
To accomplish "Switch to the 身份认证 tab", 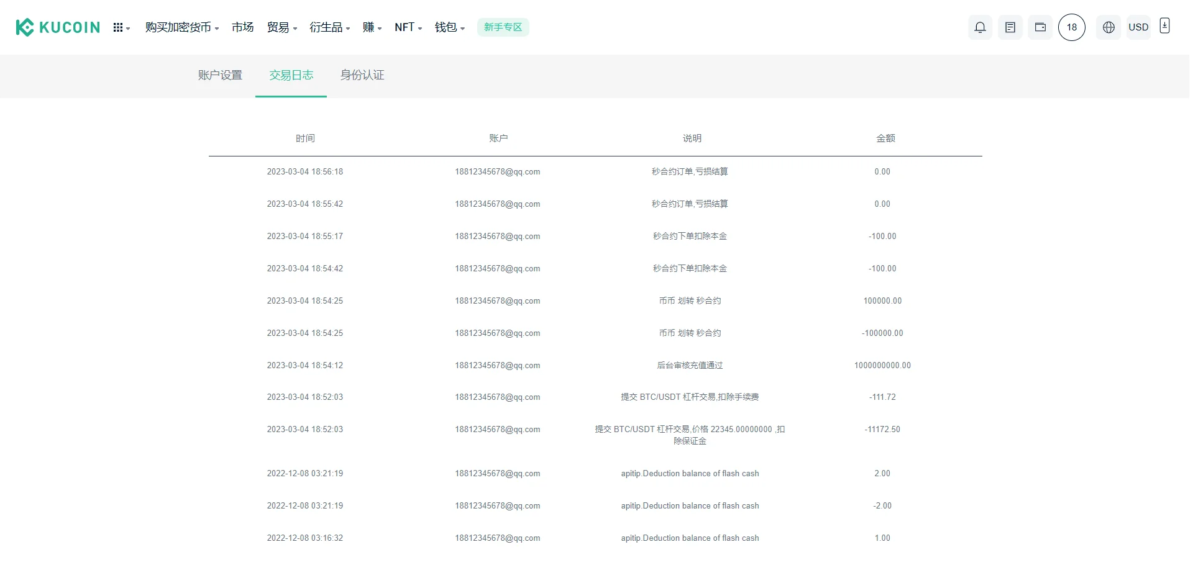I will 362,75.
